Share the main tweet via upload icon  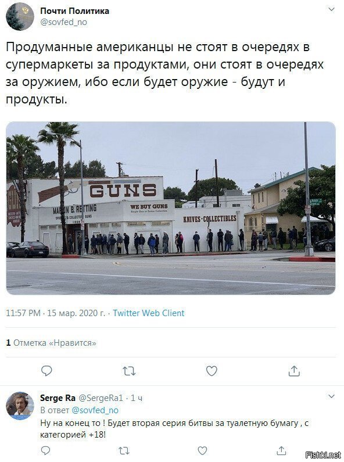click(x=294, y=371)
